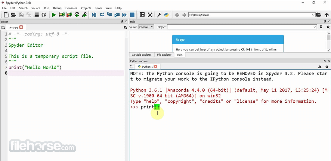Continue debugging with double-arrow icon
Image resolution: width=331 pixels, height=161 pixels.
pos(125,15)
